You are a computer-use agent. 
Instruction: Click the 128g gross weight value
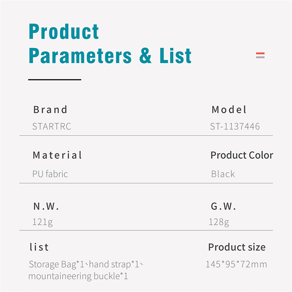coord(219,222)
